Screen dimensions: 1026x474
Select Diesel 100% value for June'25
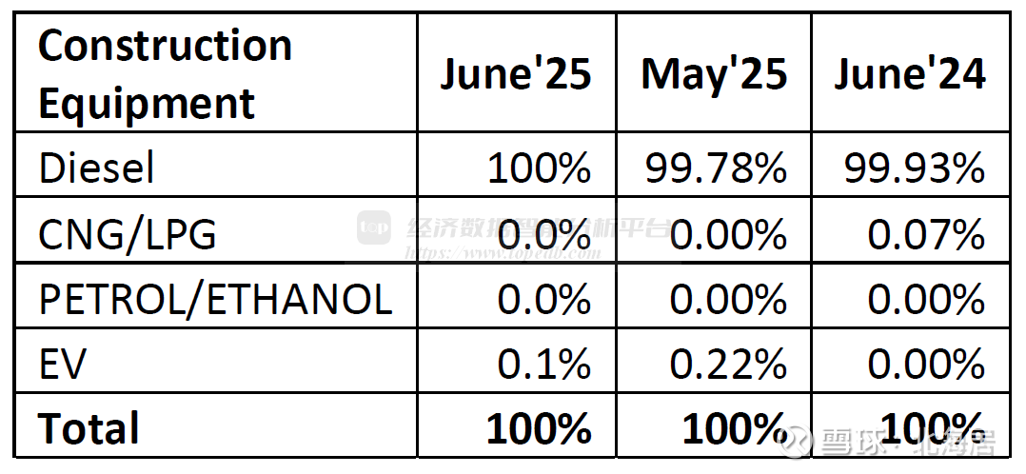539,168
